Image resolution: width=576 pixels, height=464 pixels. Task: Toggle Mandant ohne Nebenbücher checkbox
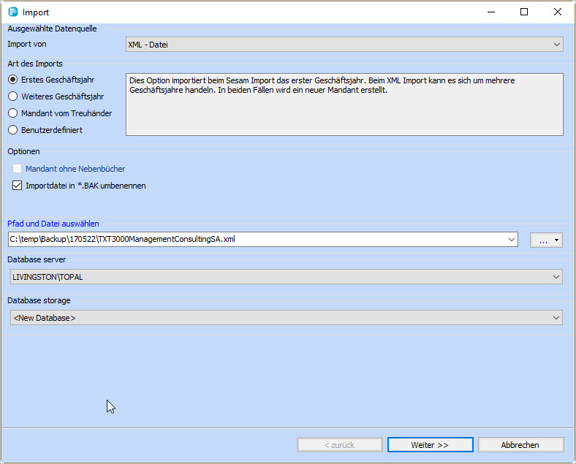(x=18, y=169)
